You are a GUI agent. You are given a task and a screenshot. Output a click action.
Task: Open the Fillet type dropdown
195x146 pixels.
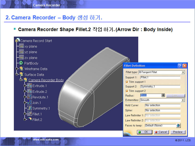coord(183,72)
